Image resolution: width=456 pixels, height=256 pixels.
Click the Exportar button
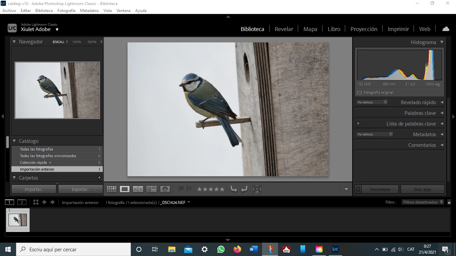80,189
